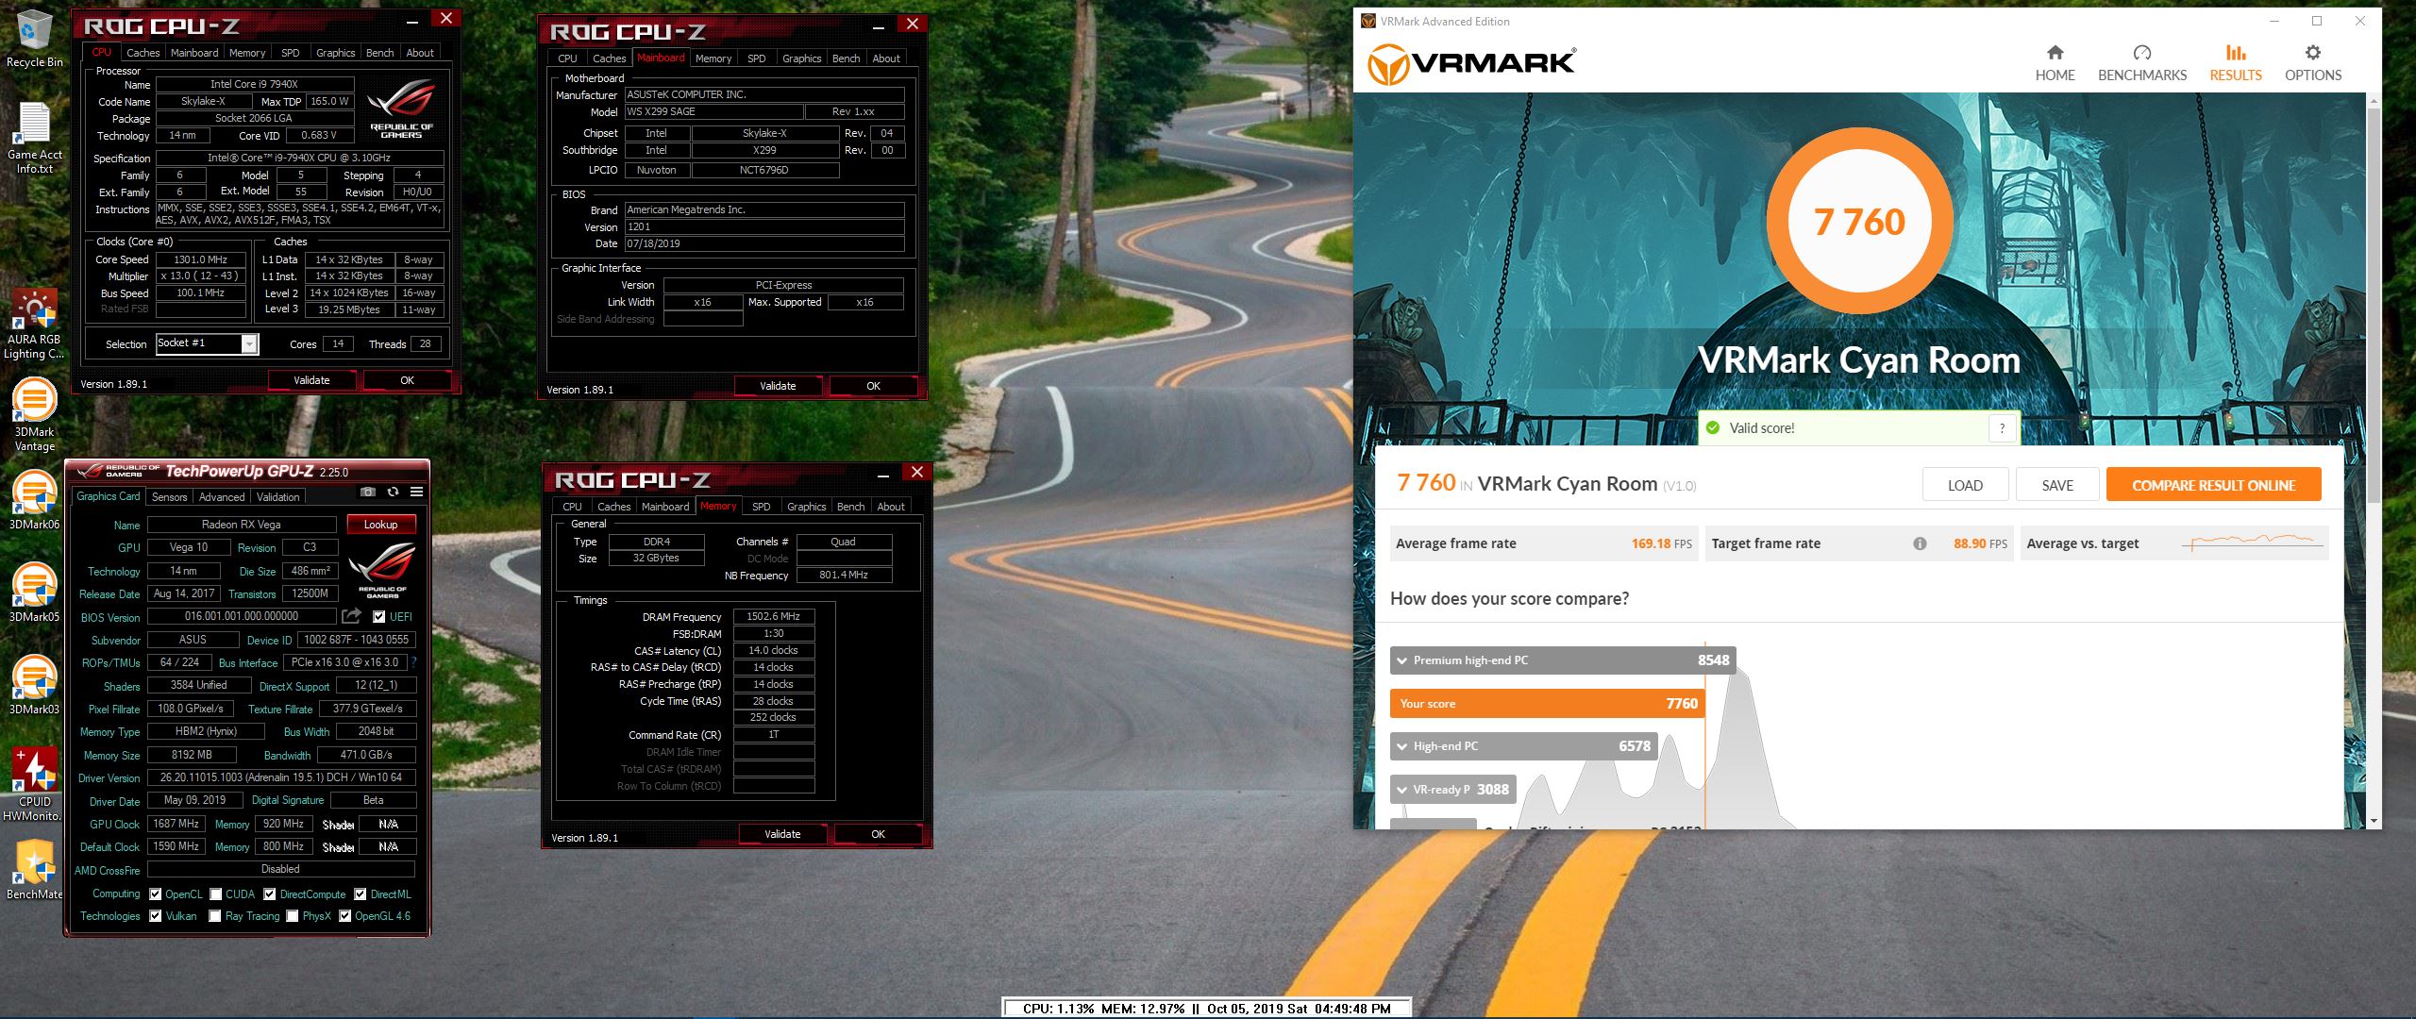
Task: Open the Game Acct Info.txt file icon
Action: 34,138
